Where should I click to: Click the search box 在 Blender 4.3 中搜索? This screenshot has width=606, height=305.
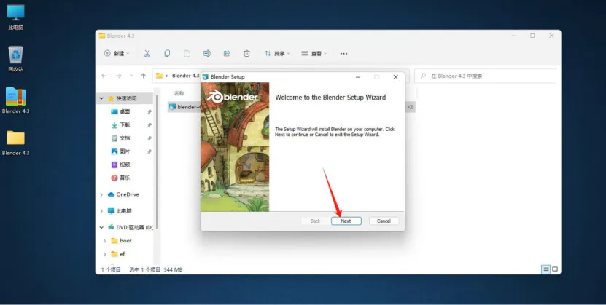(485, 76)
